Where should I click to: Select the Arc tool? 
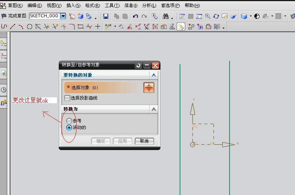pos(21,27)
